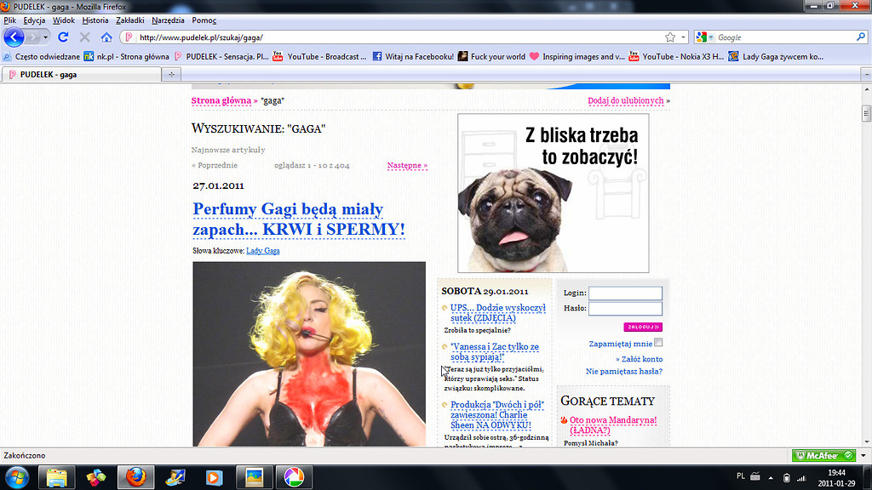
Task: Go to Następne results page
Action: (x=407, y=166)
